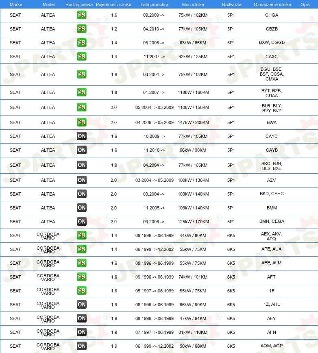
Task: Click CORDOBA VARIO model in APE, AUA row
Action: click(x=48, y=250)
